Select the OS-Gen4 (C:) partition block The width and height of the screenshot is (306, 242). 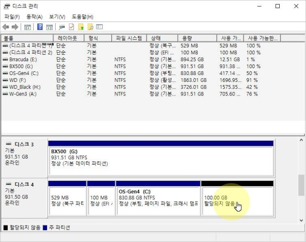click(x=158, y=198)
